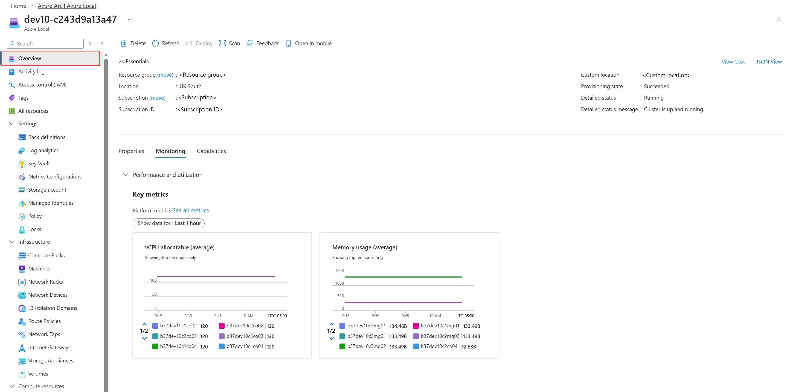Collapse the Settings section in sidebar

pyautogui.click(x=12, y=123)
